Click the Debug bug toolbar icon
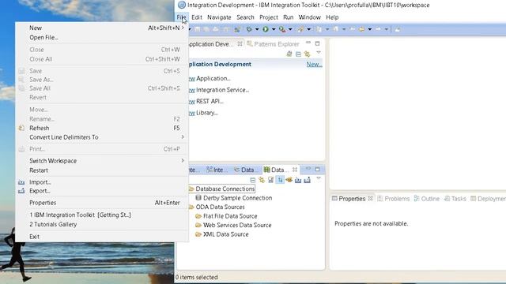The height and width of the screenshot is (284, 506). (x=249, y=29)
